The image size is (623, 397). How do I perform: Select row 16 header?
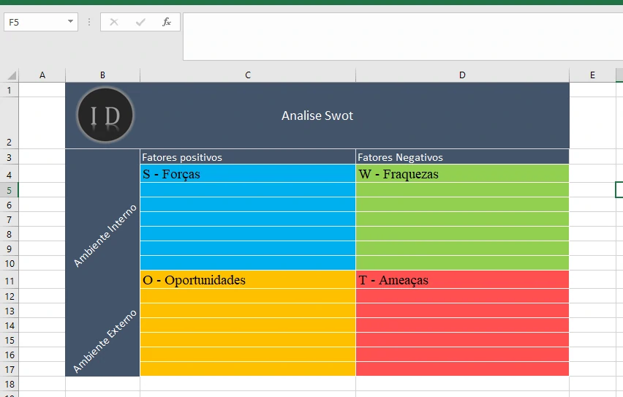pos(9,355)
